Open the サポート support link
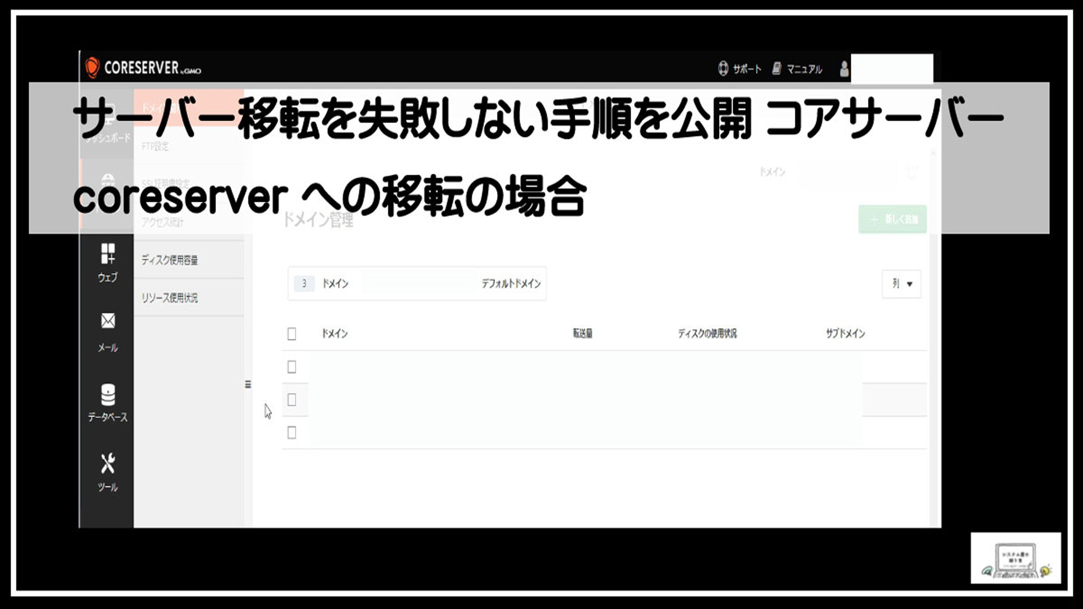The image size is (1083, 609). [x=739, y=69]
